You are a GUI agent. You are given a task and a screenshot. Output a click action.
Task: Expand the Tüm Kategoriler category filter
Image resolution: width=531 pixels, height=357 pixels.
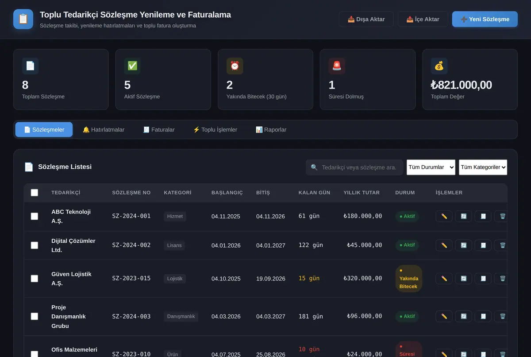(483, 167)
